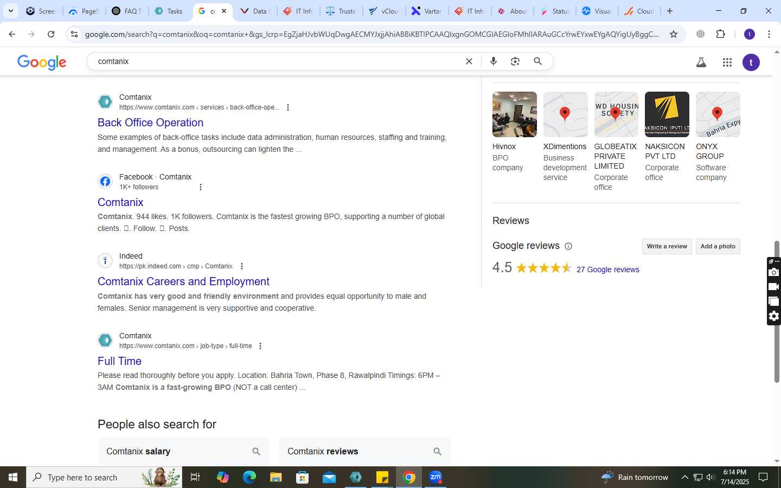This screenshot has height=488, width=781.
Task: Clear the search box with the X
Action: [x=469, y=61]
